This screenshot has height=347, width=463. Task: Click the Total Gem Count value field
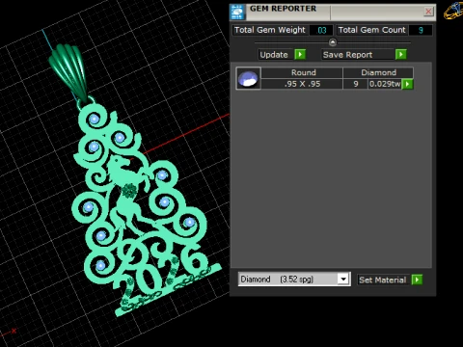click(x=421, y=30)
